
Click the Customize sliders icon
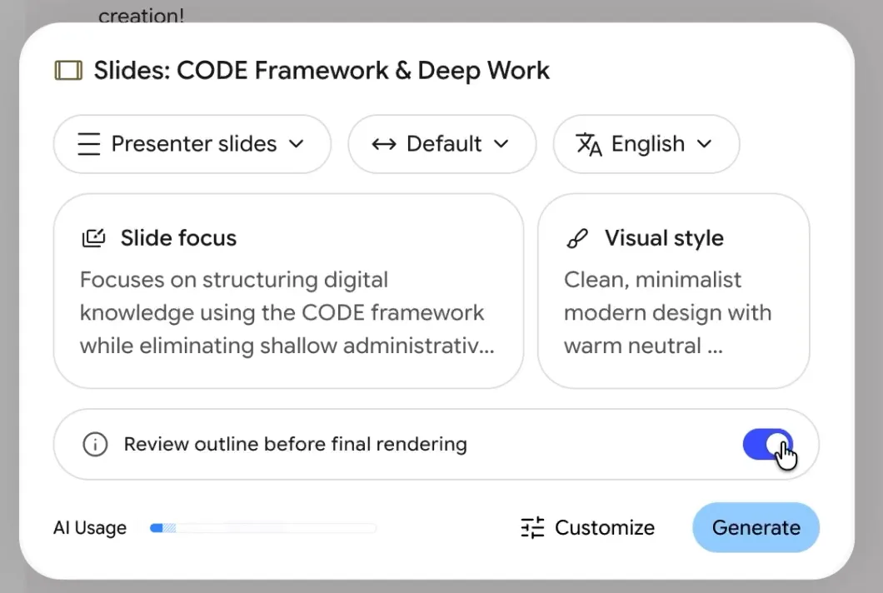[532, 528]
